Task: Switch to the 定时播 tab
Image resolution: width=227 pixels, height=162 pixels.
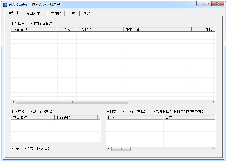Action: point(14,13)
